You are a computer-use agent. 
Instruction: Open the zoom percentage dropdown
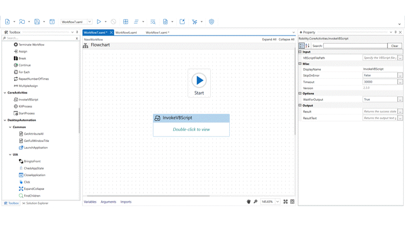tap(277, 202)
